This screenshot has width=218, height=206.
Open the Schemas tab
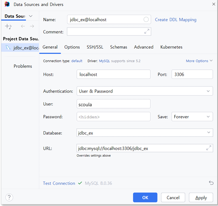118,47
